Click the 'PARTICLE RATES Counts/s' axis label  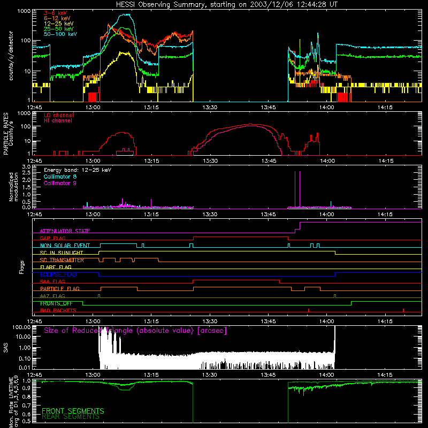8,134
